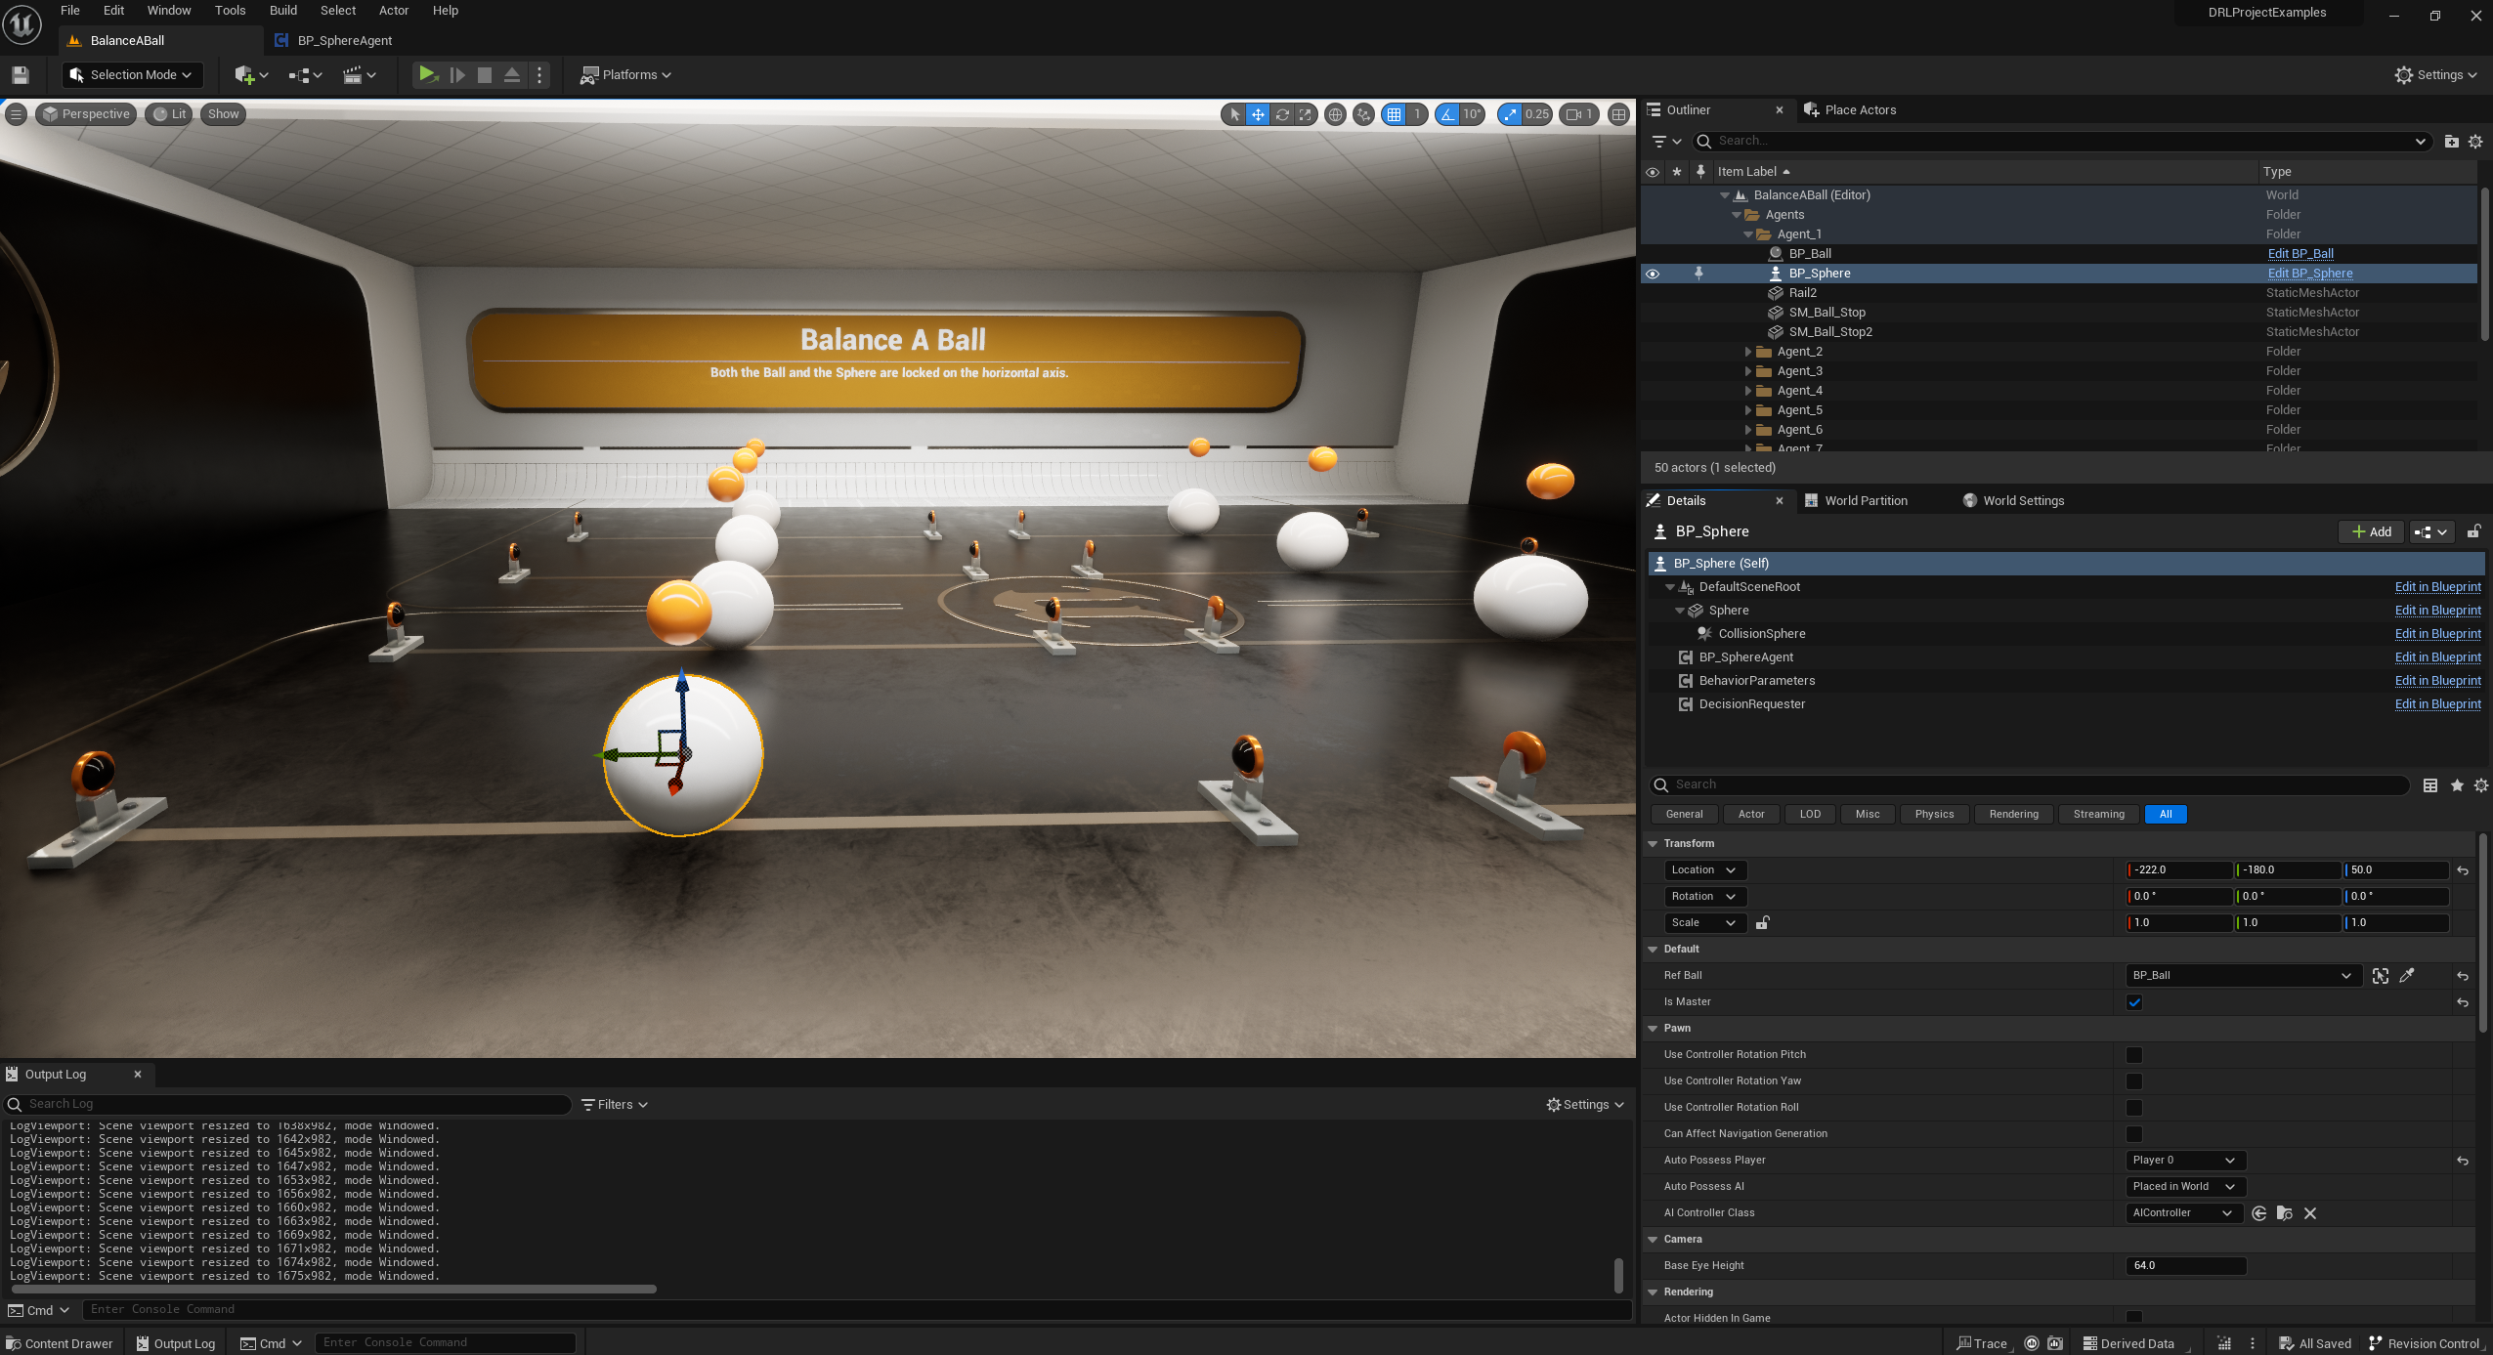Viewport: 2493px width, 1355px height.
Task: Click the green Play button
Action: (x=427, y=74)
